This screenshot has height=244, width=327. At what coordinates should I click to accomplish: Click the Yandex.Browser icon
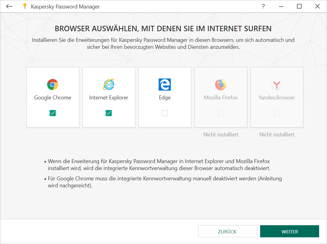click(x=277, y=85)
